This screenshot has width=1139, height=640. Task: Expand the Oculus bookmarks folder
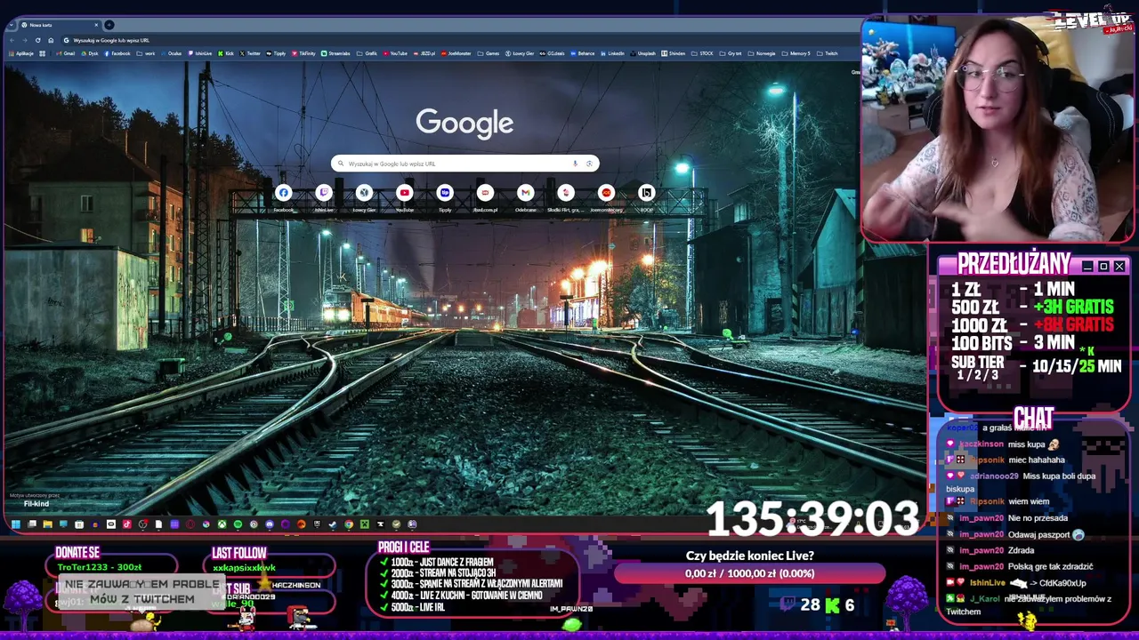click(x=172, y=53)
